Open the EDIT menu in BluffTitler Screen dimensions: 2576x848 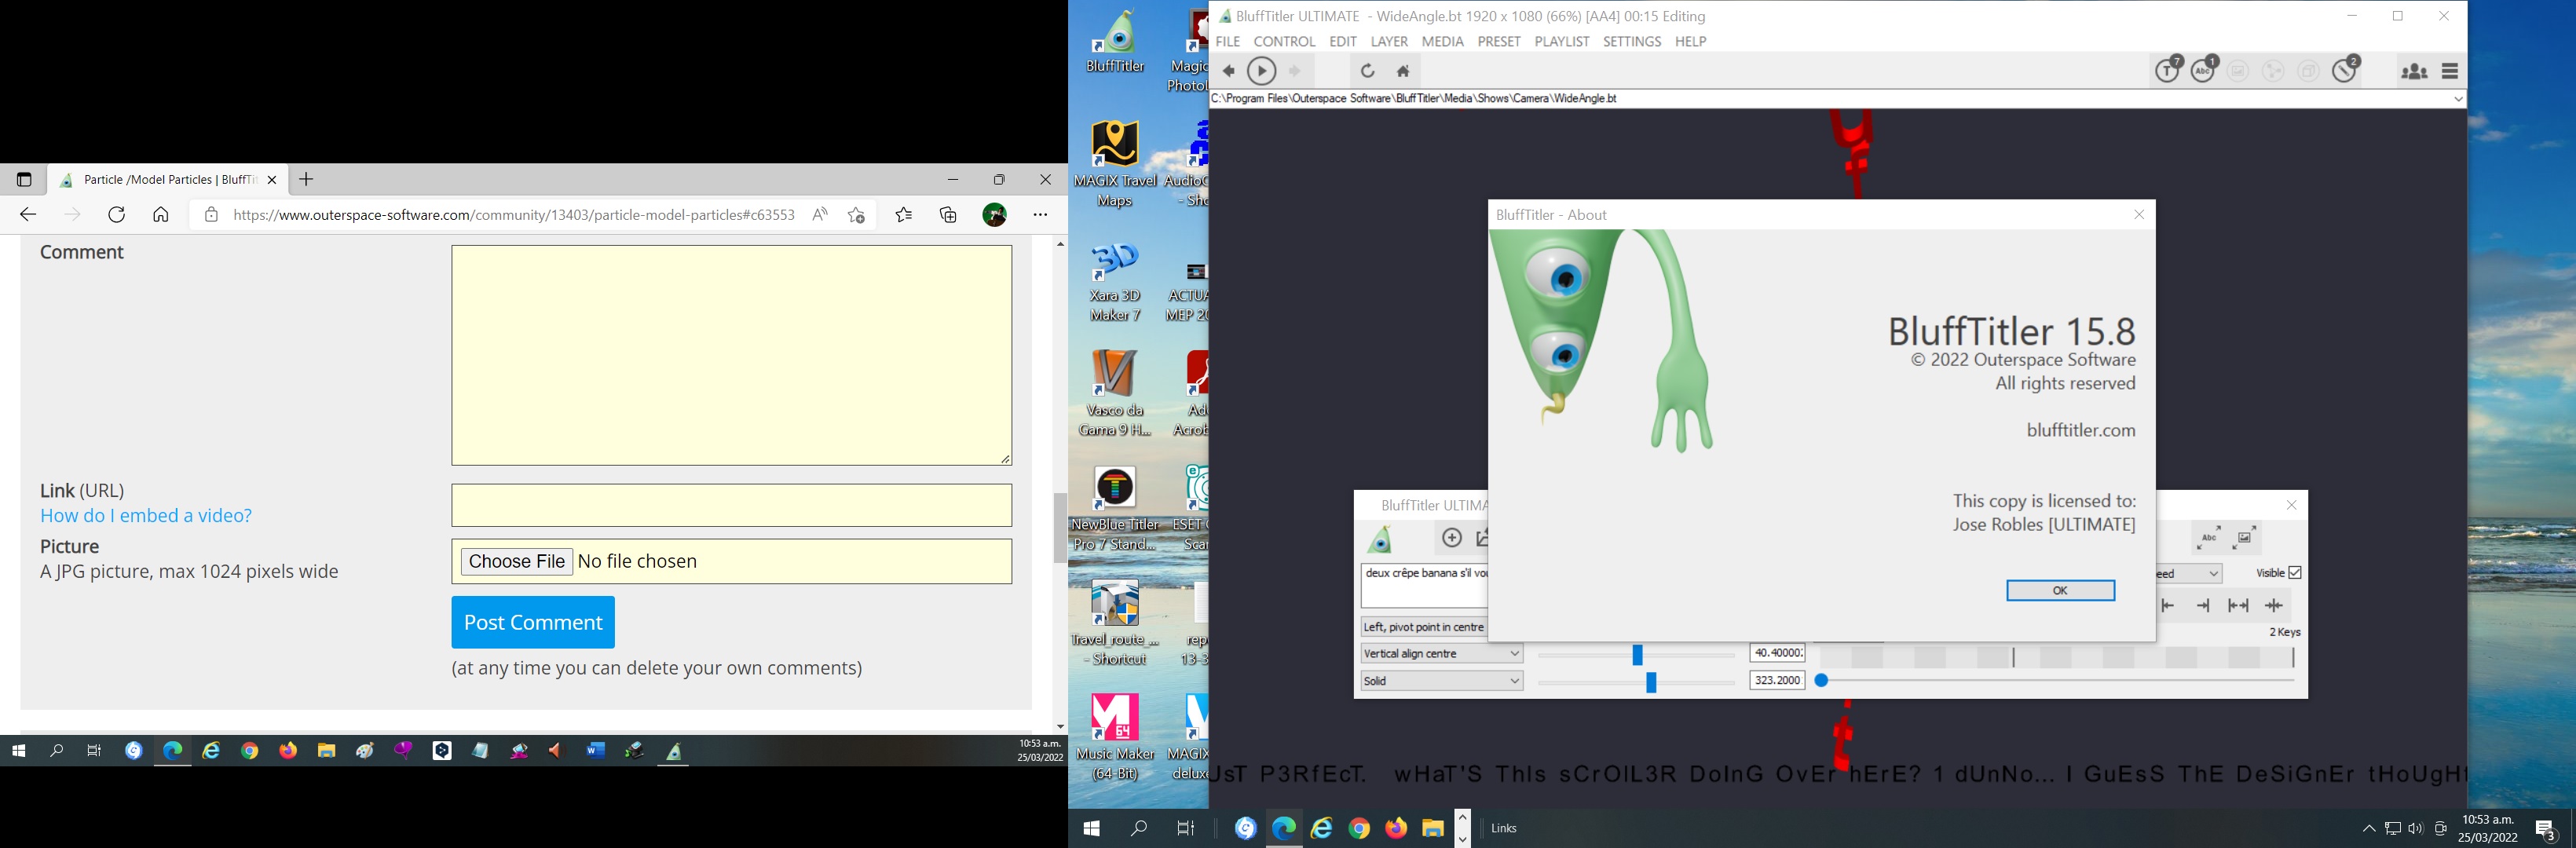pyautogui.click(x=1343, y=41)
